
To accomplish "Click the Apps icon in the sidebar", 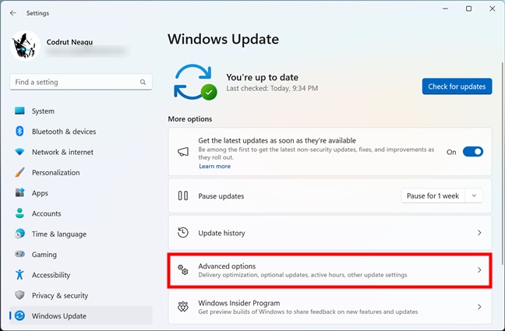I will pyautogui.click(x=19, y=192).
